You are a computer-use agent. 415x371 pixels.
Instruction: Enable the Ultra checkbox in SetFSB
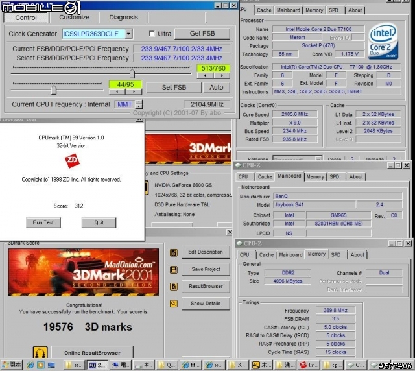pyautogui.click(x=152, y=34)
